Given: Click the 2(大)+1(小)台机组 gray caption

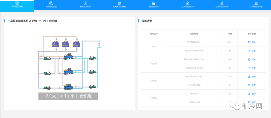Looking at the screenshot, I should coord(68,96).
